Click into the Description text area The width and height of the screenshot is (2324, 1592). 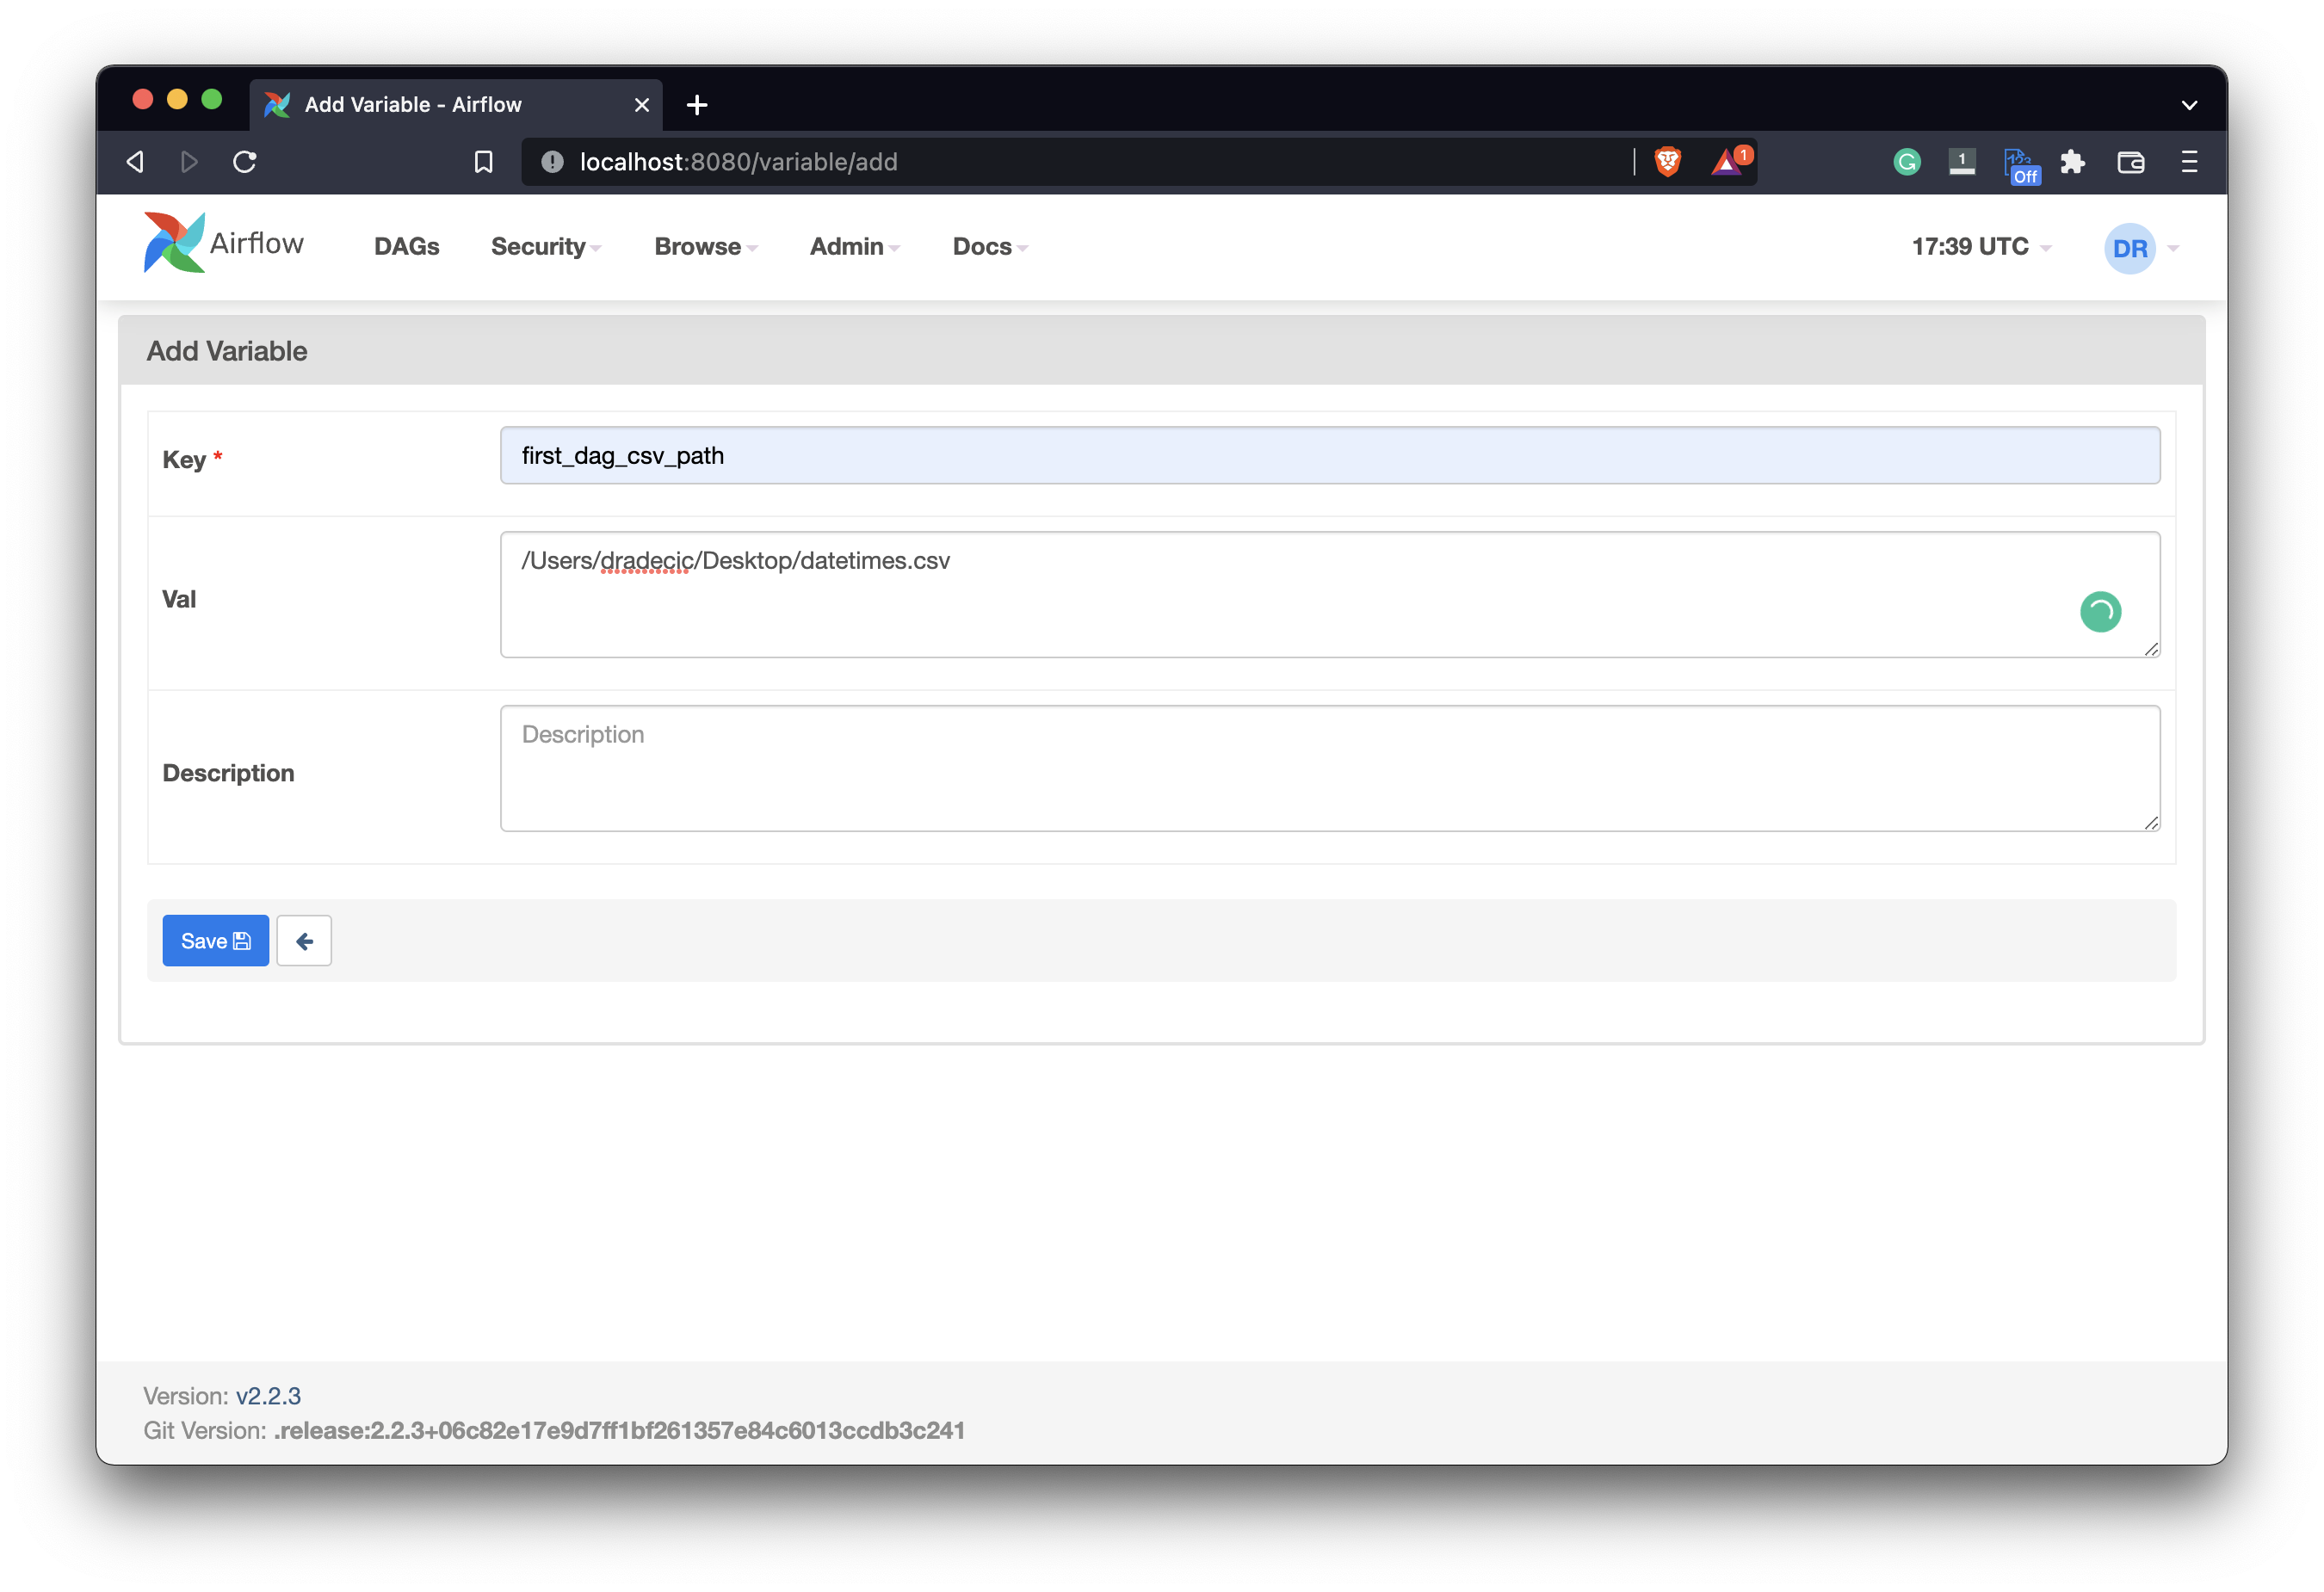click(x=1329, y=768)
